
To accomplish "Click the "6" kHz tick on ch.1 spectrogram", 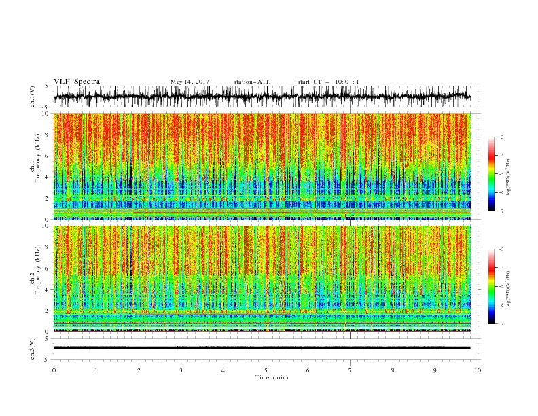I will click(x=48, y=156).
